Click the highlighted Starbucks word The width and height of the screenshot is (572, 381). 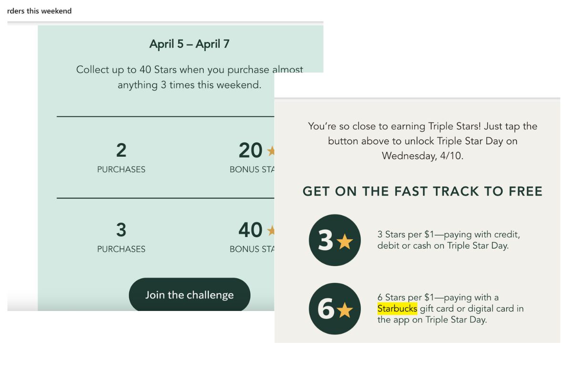pyautogui.click(x=397, y=309)
